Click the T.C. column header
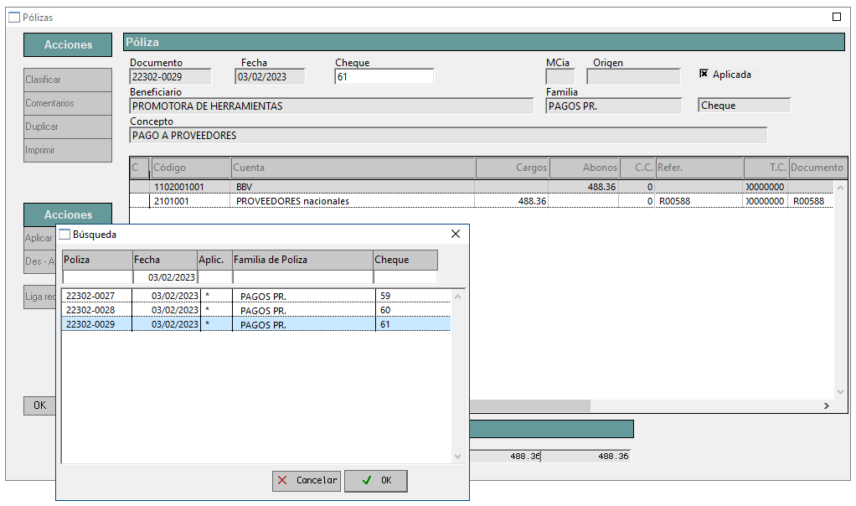856x506 pixels. 766,168
